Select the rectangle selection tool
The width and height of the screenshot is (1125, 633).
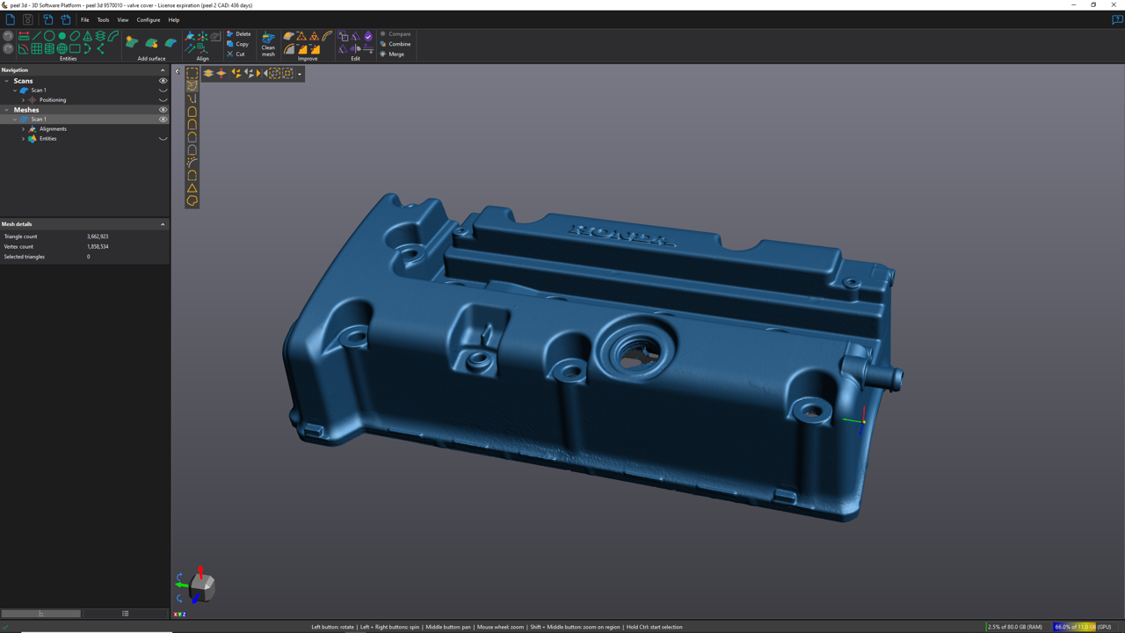[192, 74]
